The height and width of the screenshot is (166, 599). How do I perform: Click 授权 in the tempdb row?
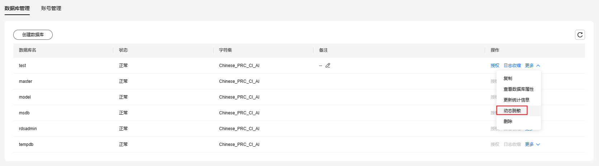coord(495,144)
